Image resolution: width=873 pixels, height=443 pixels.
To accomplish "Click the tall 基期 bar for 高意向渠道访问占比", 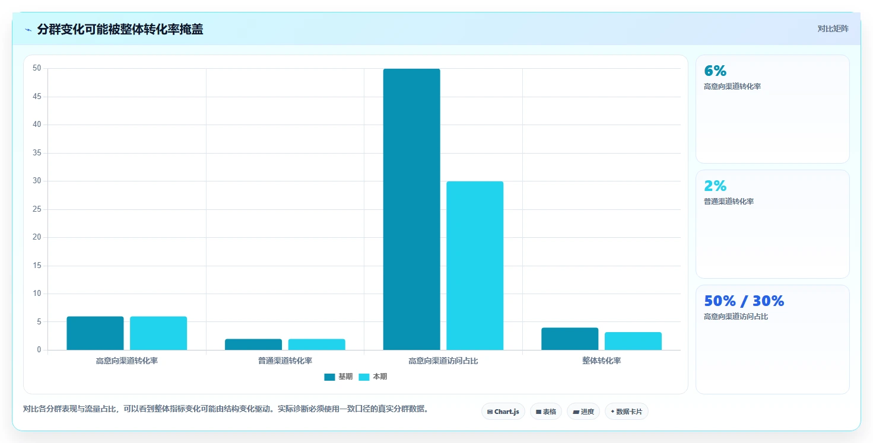I will (412, 209).
